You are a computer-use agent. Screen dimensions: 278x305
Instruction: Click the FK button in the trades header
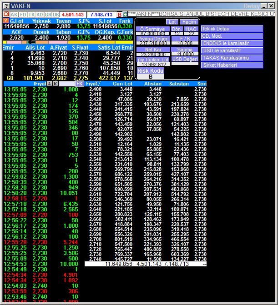tap(80, 84)
